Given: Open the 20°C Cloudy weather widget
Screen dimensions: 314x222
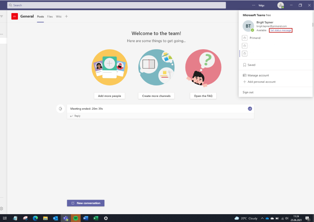Looking at the screenshot, I should pos(246,218).
